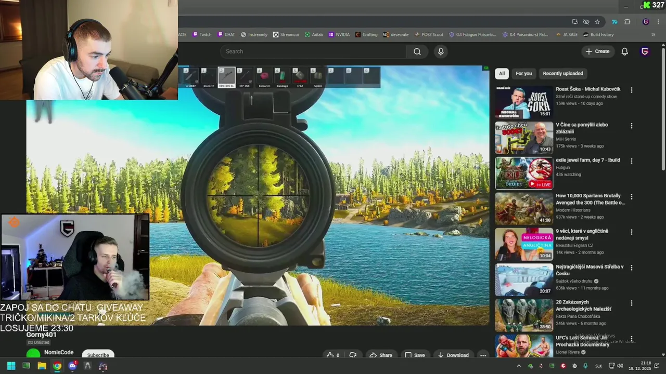Click the YouTube search magnifier button
Viewport: 666px width, 374px height.
pyautogui.click(x=417, y=51)
